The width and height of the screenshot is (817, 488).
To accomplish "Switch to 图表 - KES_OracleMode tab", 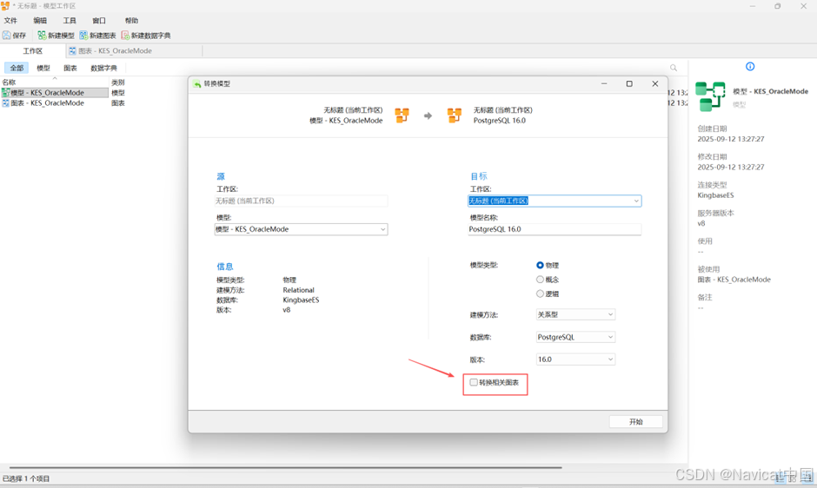I will point(134,51).
